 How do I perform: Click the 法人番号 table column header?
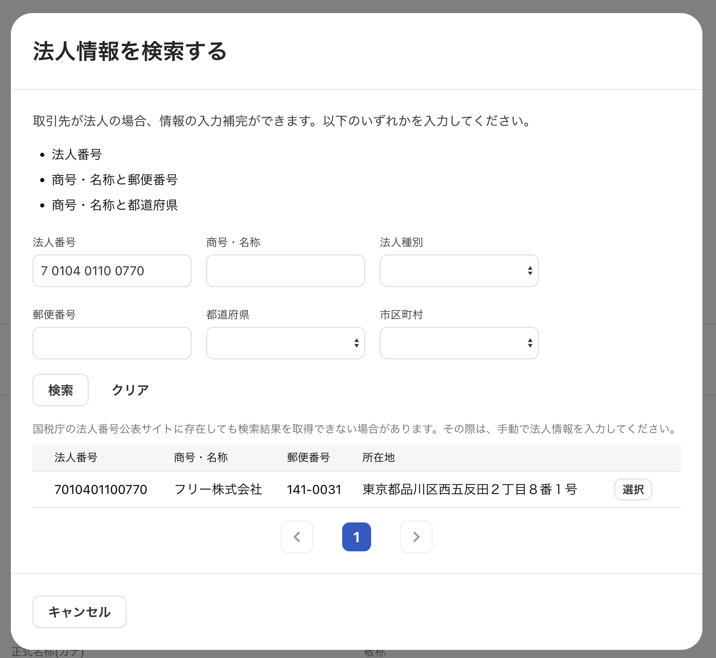(x=76, y=457)
